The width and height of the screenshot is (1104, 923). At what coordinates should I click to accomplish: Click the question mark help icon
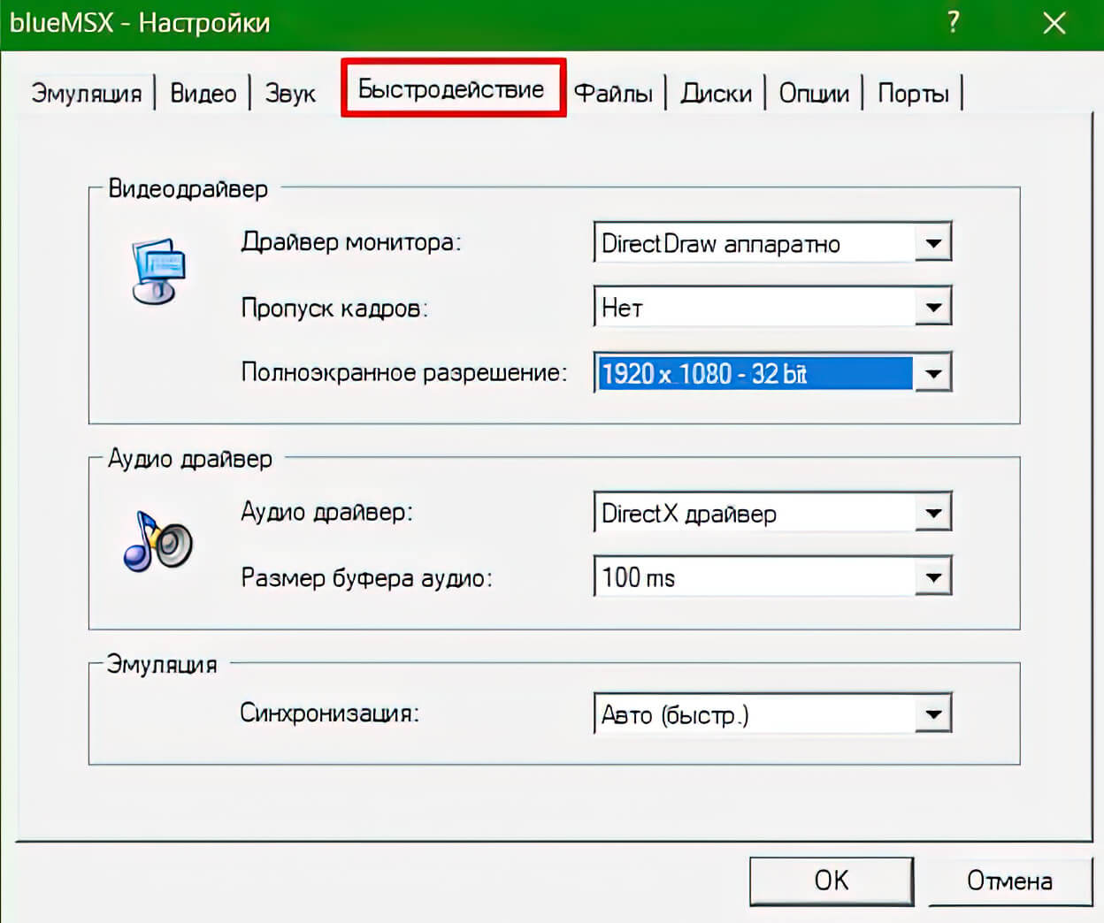coord(953,22)
